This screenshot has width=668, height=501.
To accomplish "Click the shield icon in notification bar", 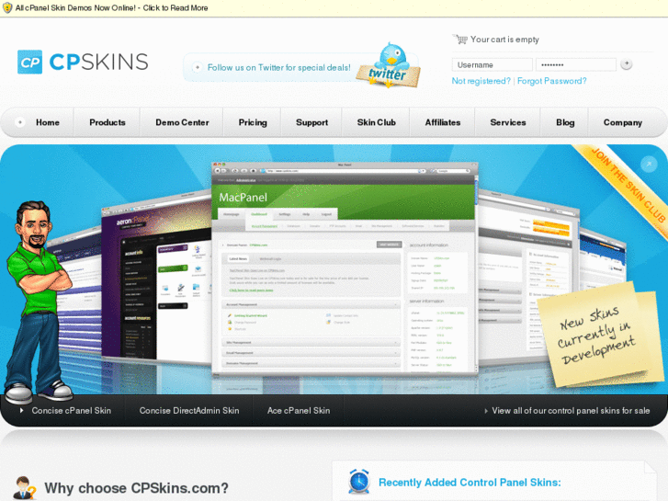I will [7, 7].
